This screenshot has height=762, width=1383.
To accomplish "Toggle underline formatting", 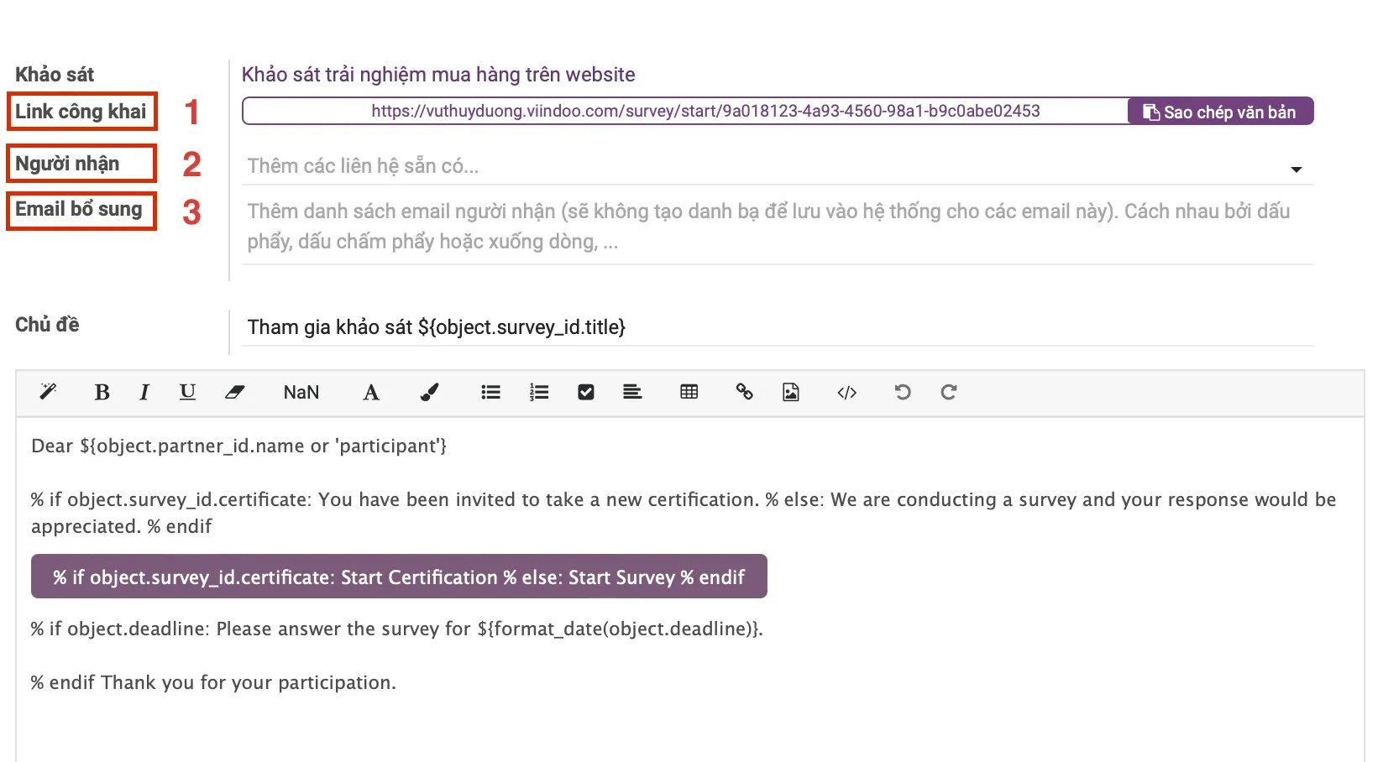I will 187,392.
